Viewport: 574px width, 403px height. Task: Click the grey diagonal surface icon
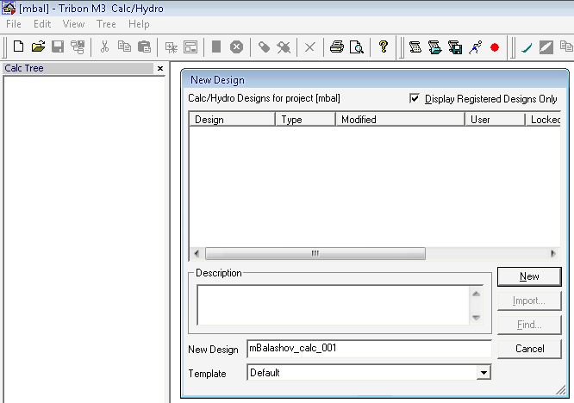point(546,47)
